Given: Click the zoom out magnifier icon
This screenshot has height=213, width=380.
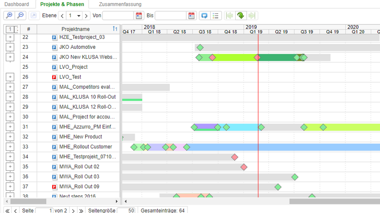Looking at the screenshot, I should 20,16.
